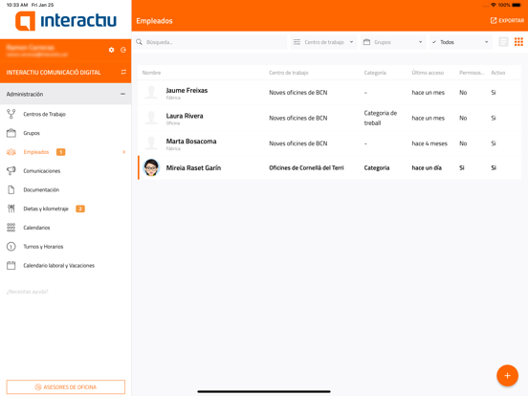The height and width of the screenshot is (396, 528).
Task: Click the Turnos y Horarios clock icon
Action: pos(11,247)
